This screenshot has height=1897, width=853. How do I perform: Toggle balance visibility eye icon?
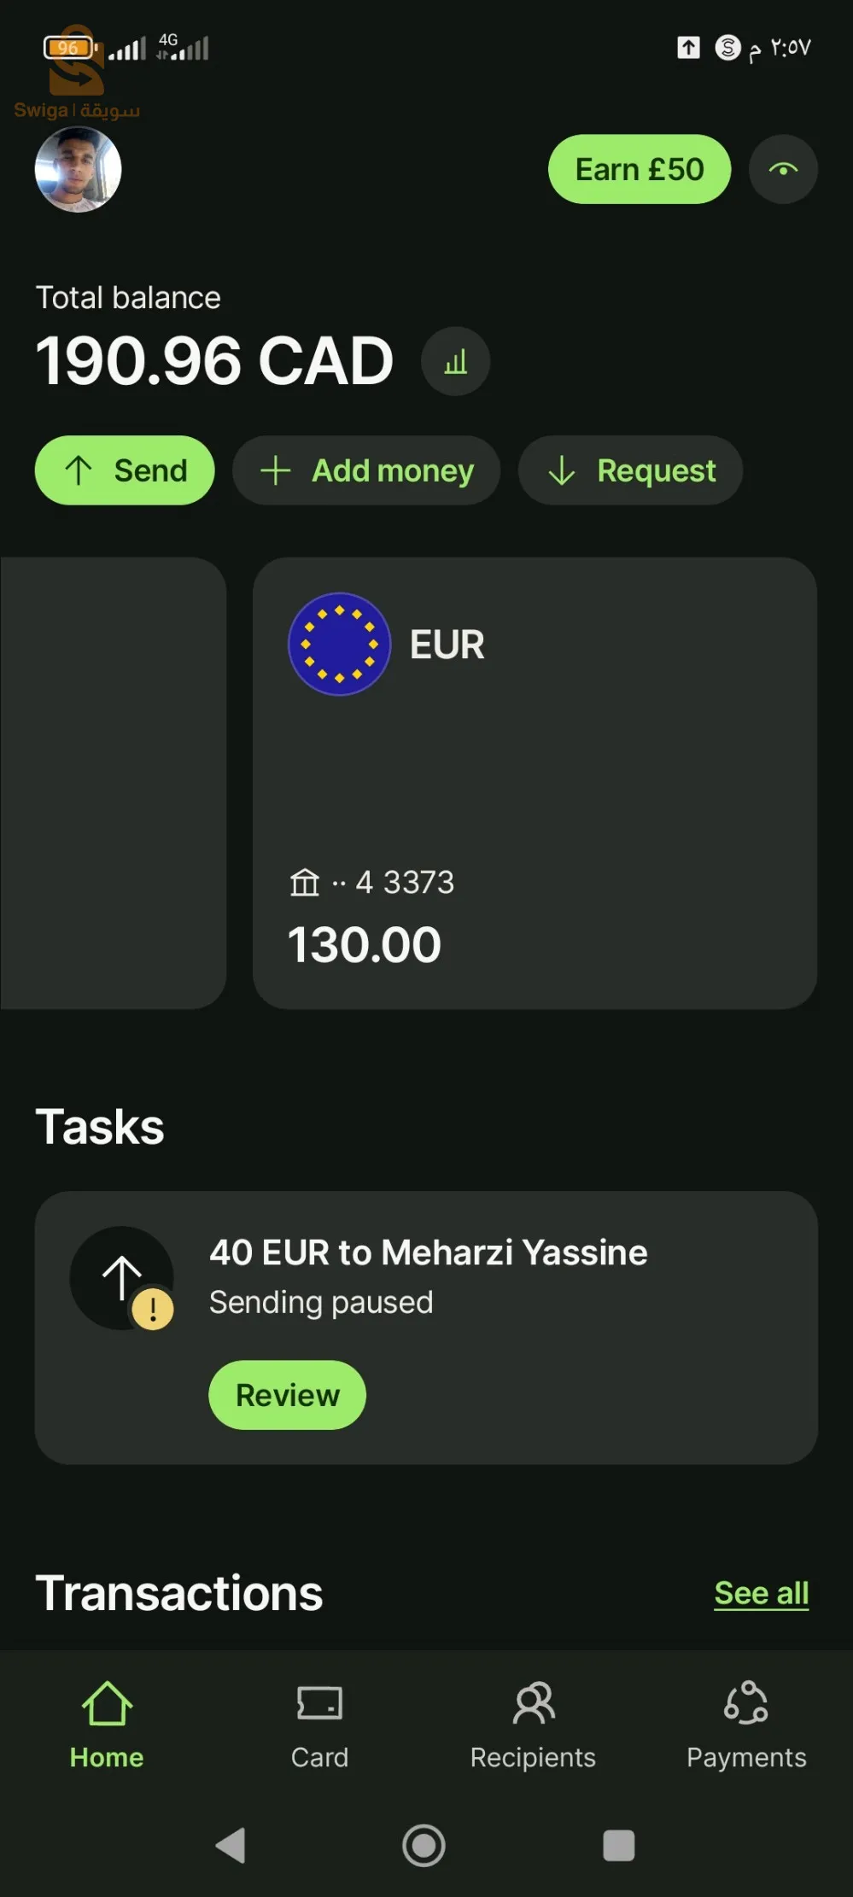pyautogui.click(x=783, y=169)
